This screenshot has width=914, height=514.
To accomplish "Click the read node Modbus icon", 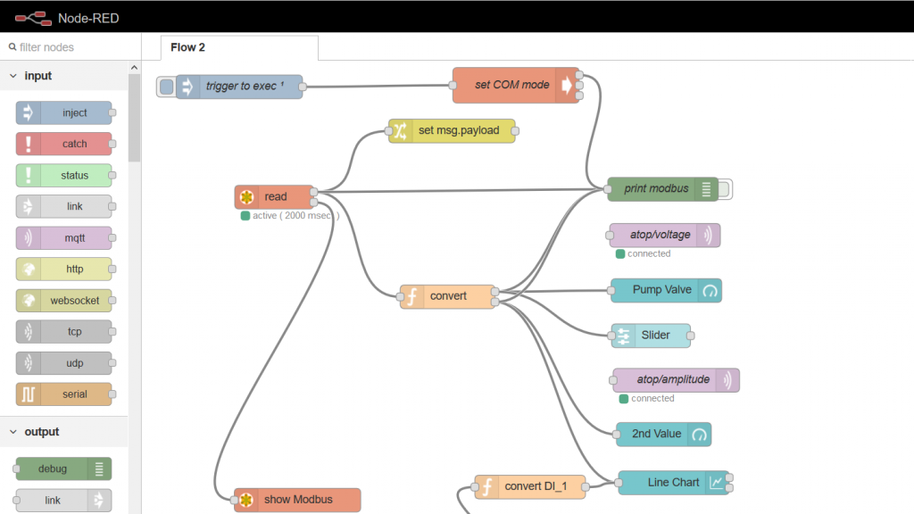I will point(246,197).
